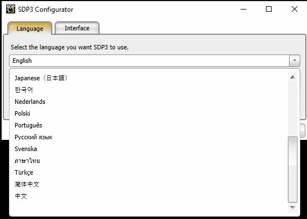This screenshot has height=219, width=307.
Task: Close the SDP3 Configurator window
Action: click(295, 9)
